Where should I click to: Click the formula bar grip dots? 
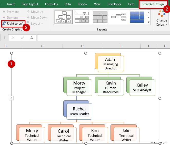(4, 38)
